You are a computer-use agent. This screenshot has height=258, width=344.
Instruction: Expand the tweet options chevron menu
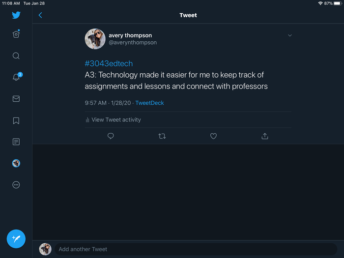pos(290,35)
